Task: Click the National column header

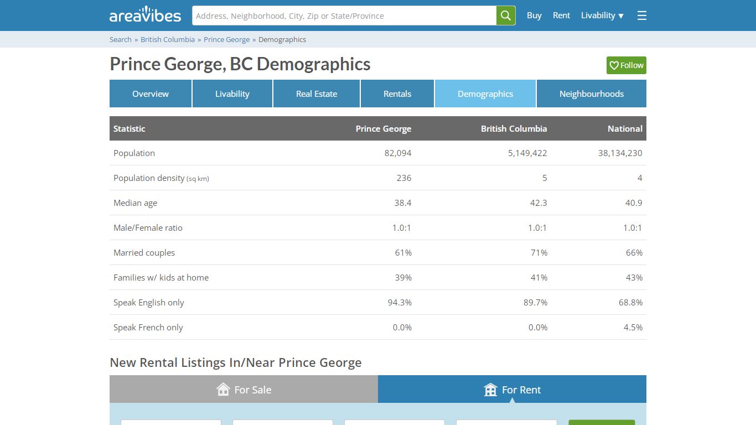Action: pyautogui.click(x=625, y=128)
